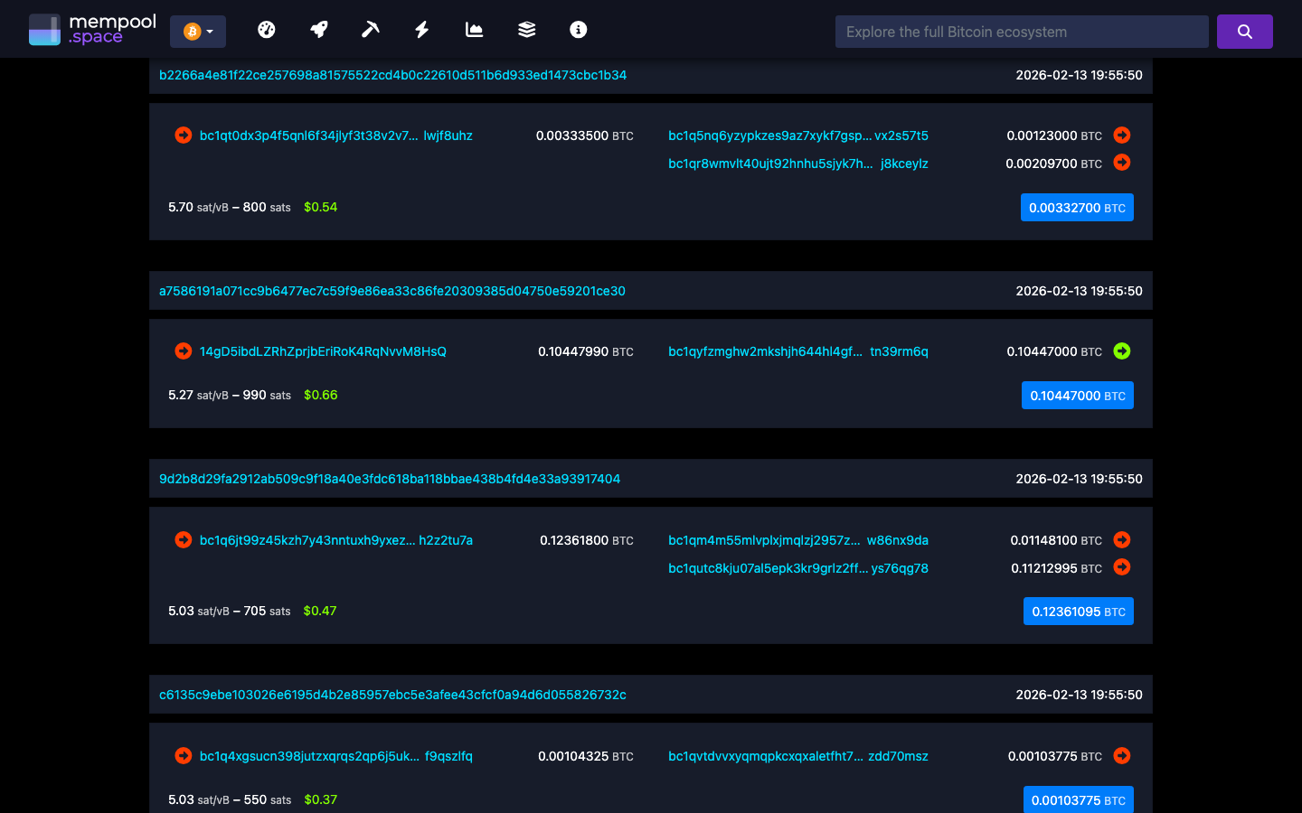Click the mempool.space logo

pyautogui.click(x=90, y=28)
